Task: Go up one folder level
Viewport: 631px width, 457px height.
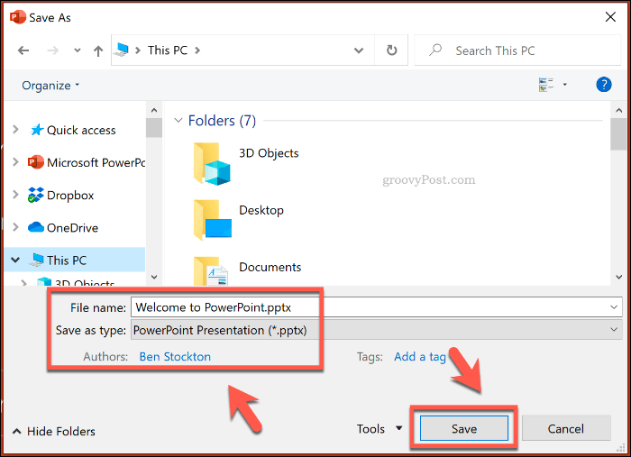Action: point(98,50)
